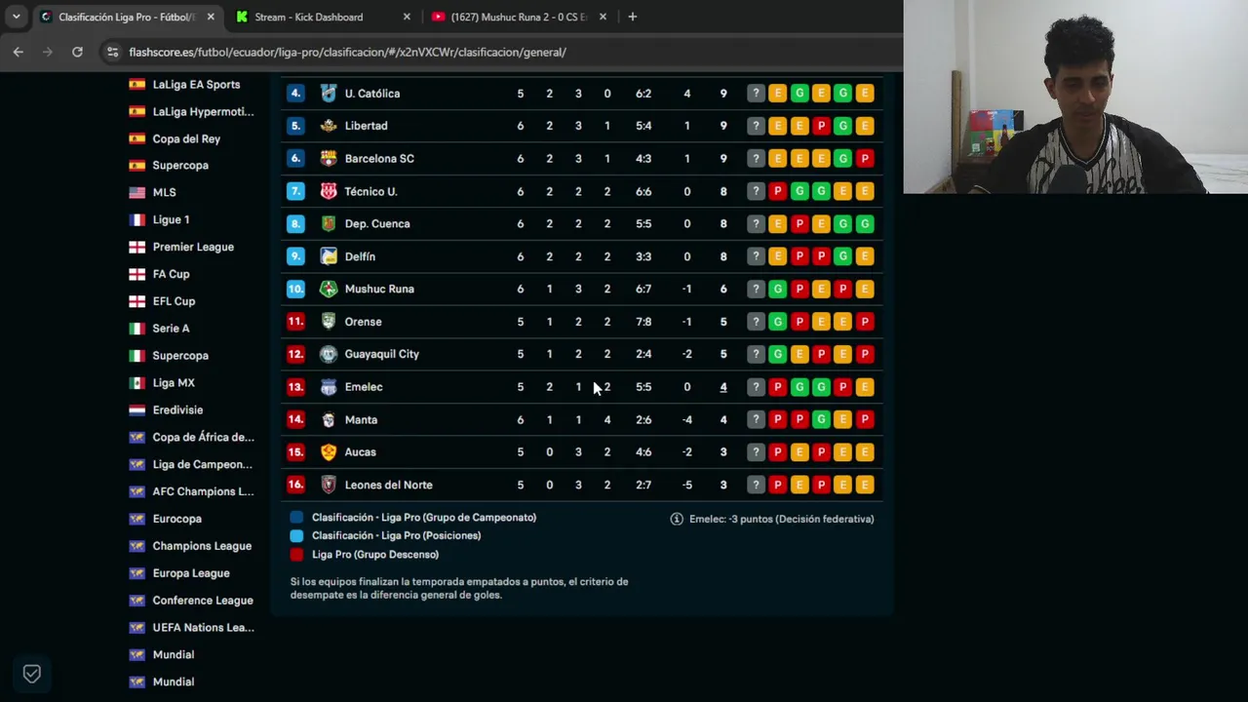This screenshot has height=702, width=1248.
Task: Click the site info icon in address bar
Action: [112, 52]
